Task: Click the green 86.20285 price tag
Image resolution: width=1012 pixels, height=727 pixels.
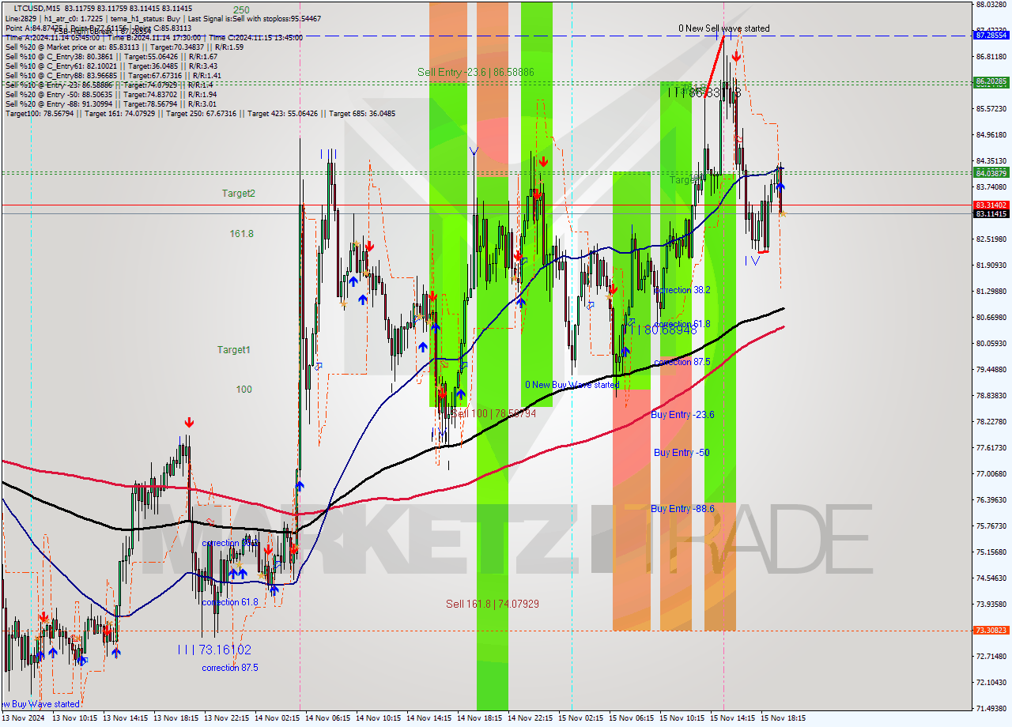Action: (991, 81)
